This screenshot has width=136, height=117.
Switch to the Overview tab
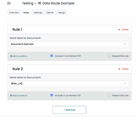(14, 13)
